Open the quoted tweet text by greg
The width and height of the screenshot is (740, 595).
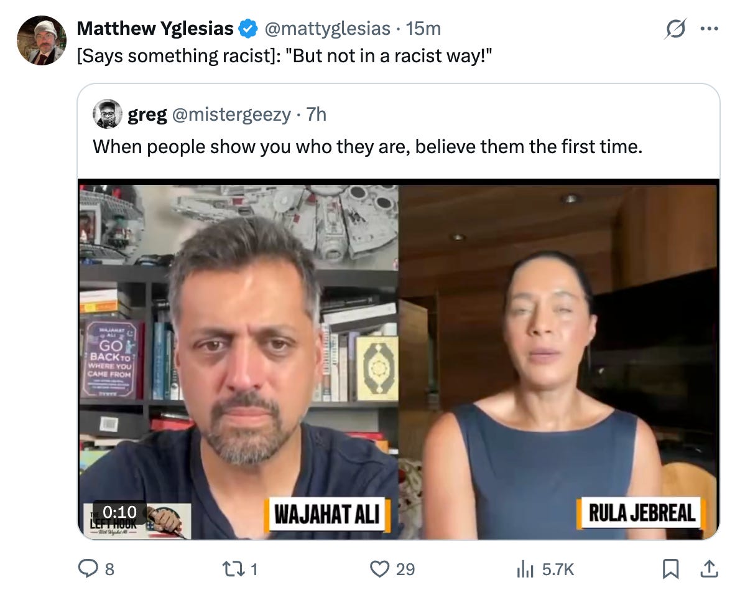(367, 147)
